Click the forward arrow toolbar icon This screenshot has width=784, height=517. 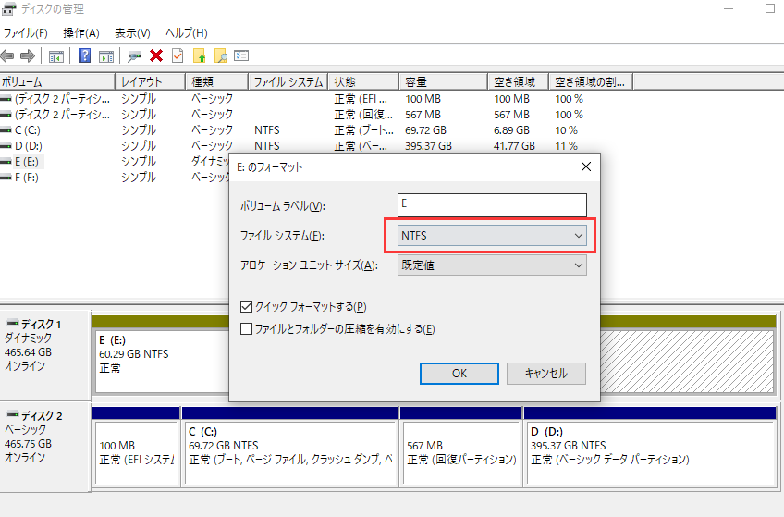pos(27,55)
